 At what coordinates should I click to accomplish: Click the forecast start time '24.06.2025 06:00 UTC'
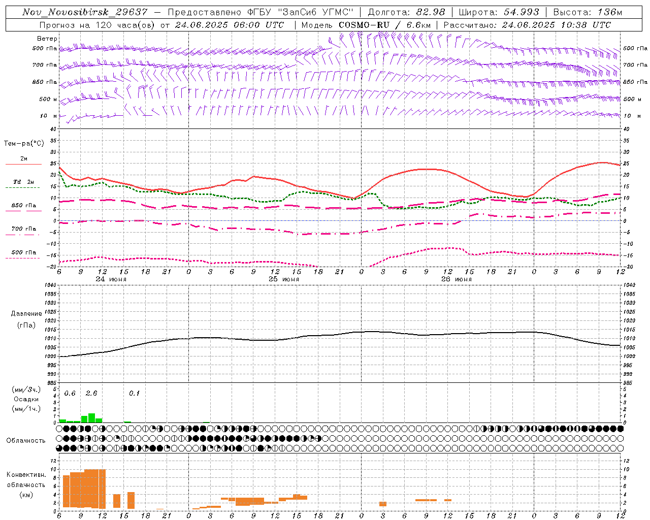(230, 25)
